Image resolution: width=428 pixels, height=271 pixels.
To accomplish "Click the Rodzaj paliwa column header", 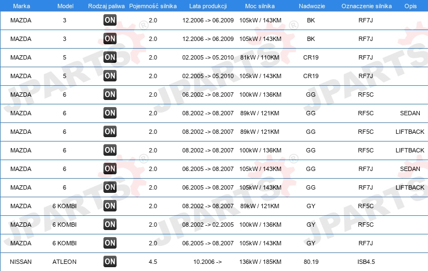I will [x=106, y=6].
